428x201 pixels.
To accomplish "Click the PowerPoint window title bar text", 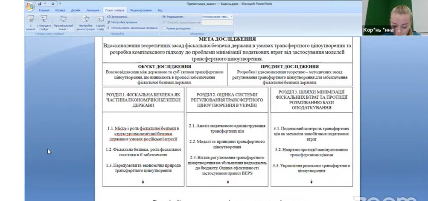I will click(x=229, y=3).
